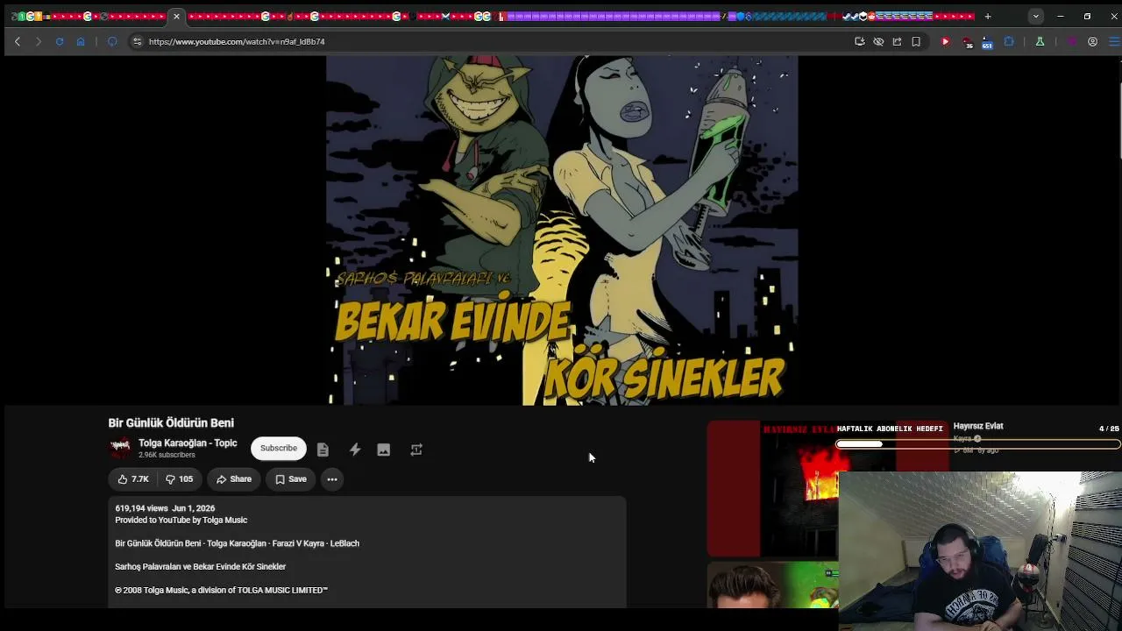Open the Tolga Karaoğlan - Topic channel

pyautogui.click(x=188, y=443)
